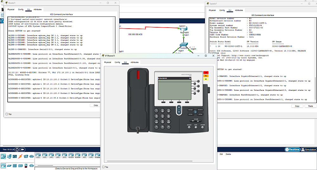The height and width of the screenshot is (170, 317).
Task: Open the Attributes tab in Switch7 window
Action: pos(239,10)
